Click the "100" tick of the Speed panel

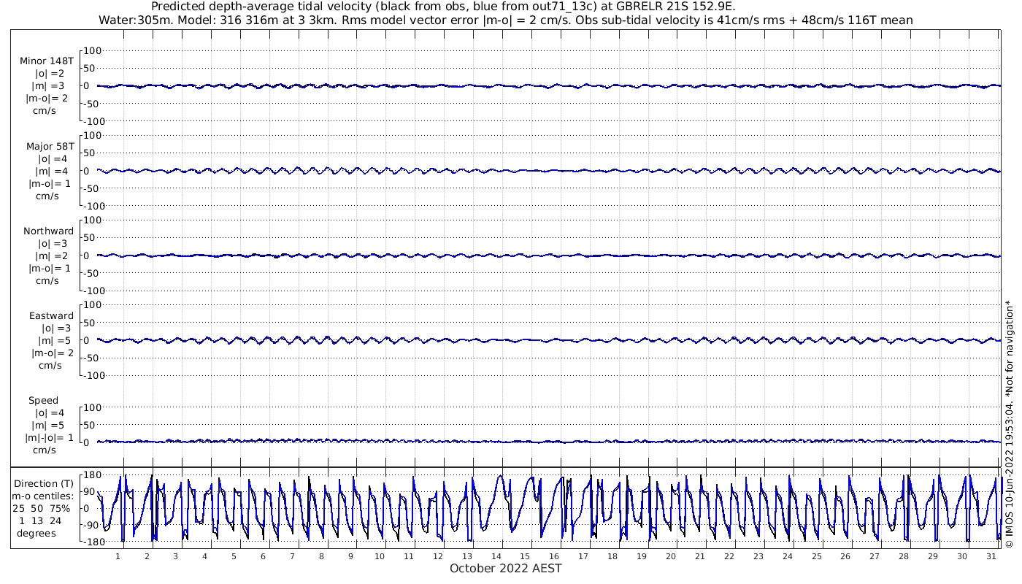point(91,407)
